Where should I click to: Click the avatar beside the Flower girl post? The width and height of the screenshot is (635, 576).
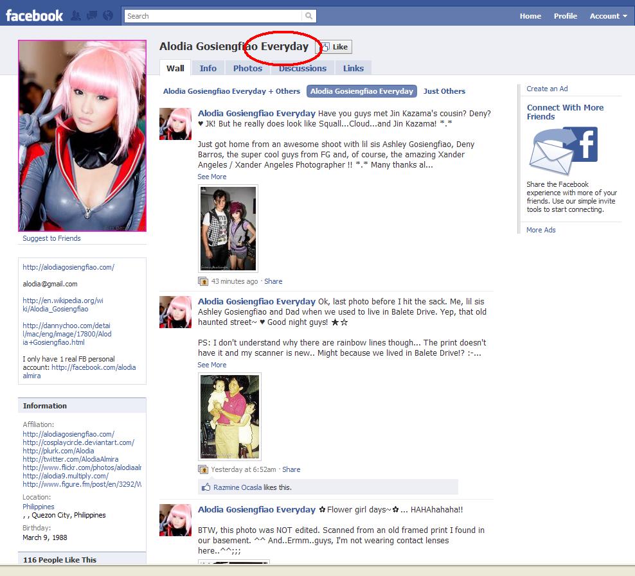175,520
